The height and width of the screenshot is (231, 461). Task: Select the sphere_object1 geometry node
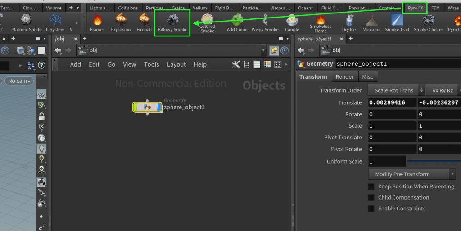coord(147,107)
